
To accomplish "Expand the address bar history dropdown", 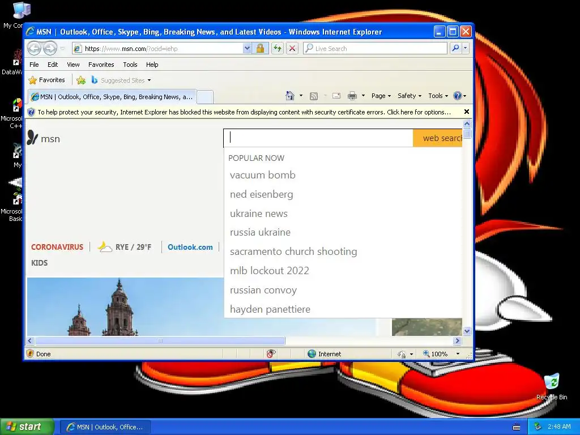I will click(x=248, y=49).
